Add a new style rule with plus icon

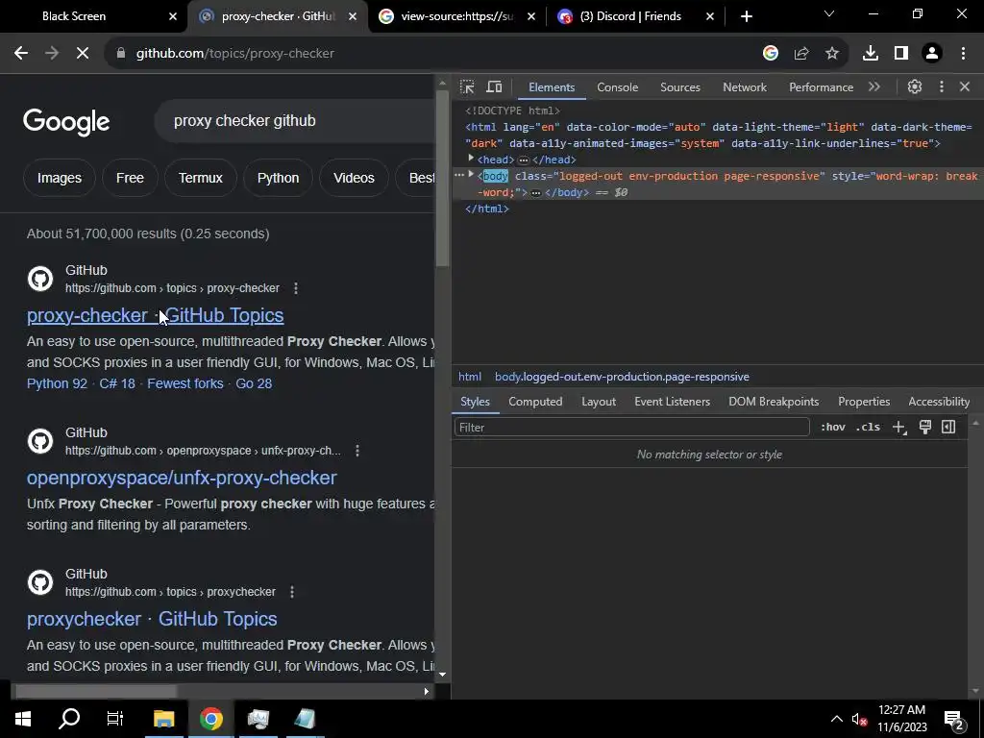point(899,428)
